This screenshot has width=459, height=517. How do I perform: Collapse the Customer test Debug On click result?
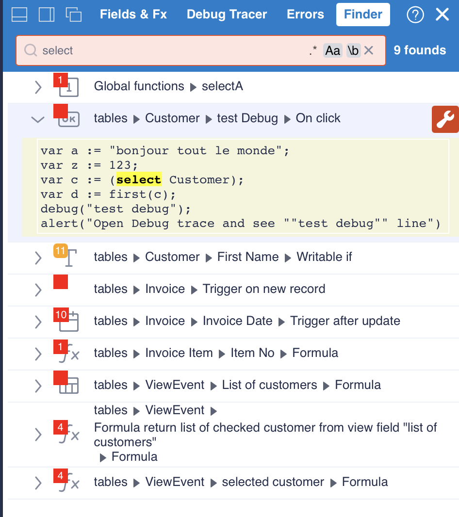coord(37,119)
